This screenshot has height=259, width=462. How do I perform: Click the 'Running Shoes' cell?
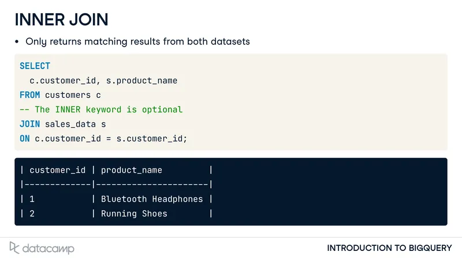coord(134,214)
